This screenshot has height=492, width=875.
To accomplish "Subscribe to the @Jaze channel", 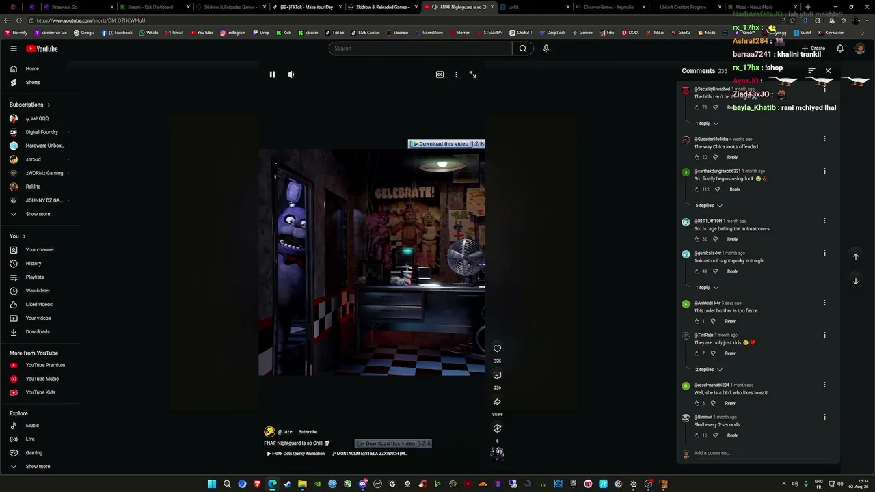I will pyautogui.click(x=308, y=432).
